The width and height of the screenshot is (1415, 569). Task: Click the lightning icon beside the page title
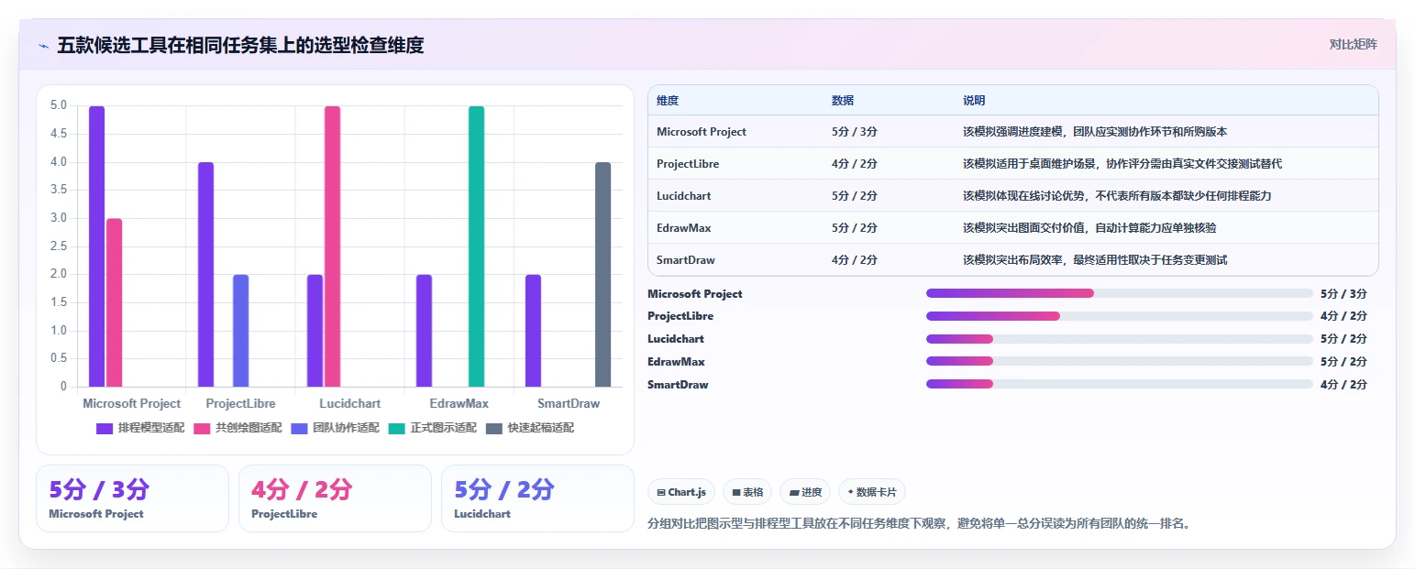(x=43, y=45)
